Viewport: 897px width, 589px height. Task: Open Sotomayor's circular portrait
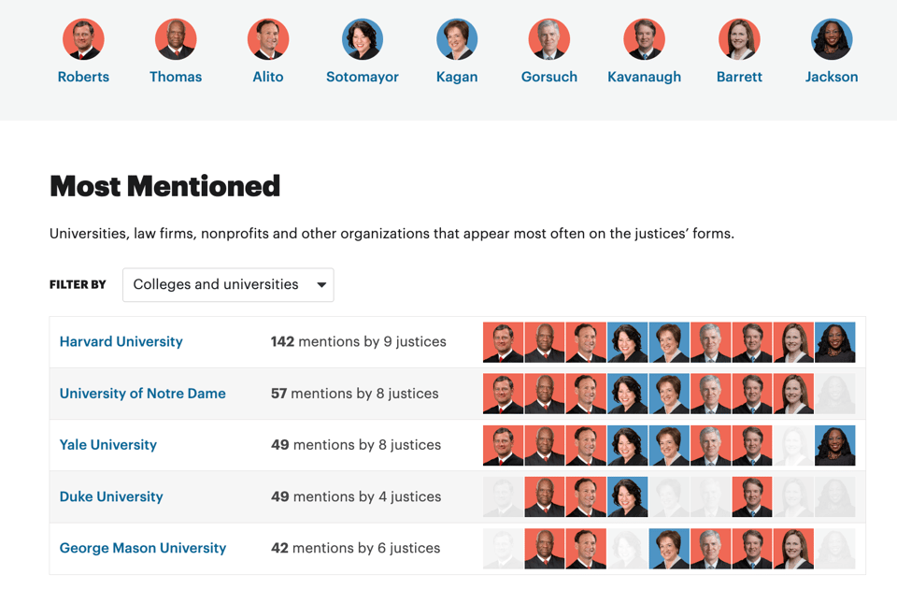click(363, 39)
